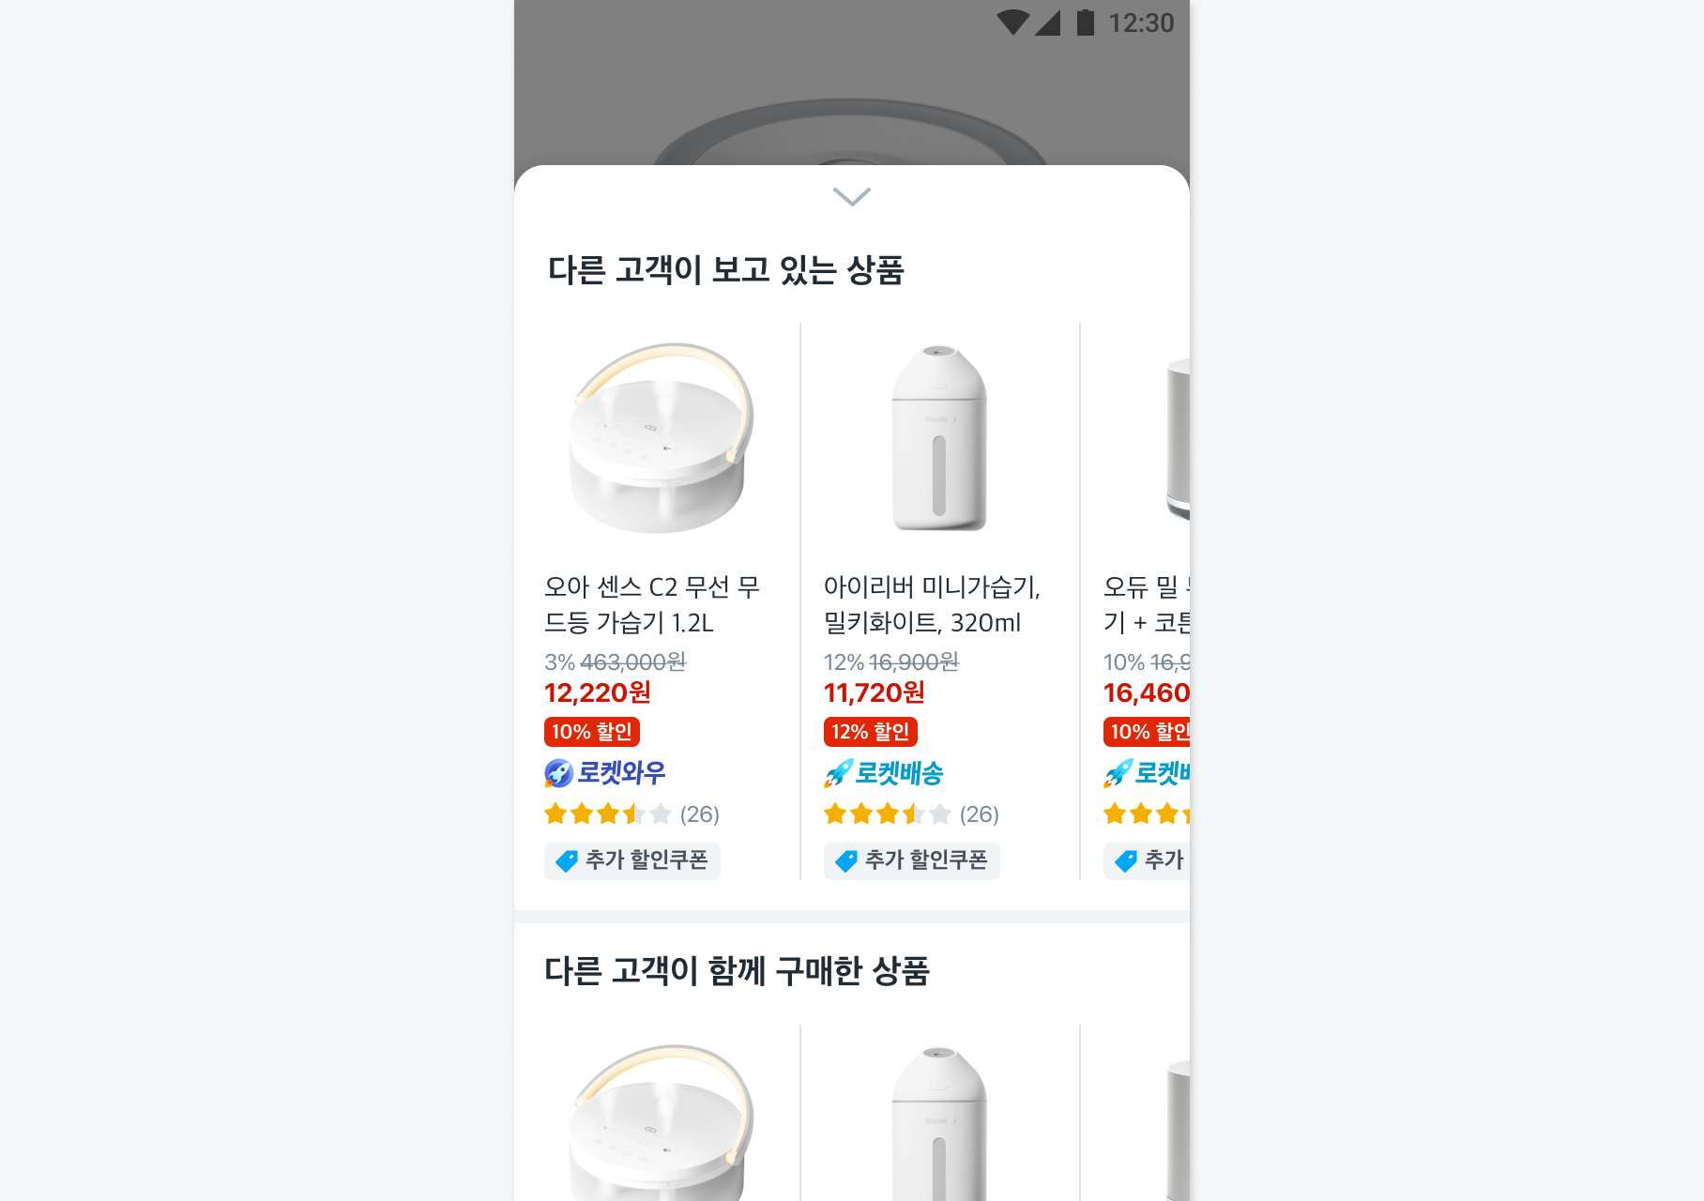Open the 오아 센스 C2 무선 무드등 title
The image size is (1704, 1201).
coord(652,604)
